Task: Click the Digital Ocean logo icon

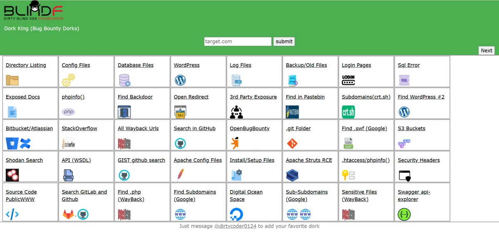Action: pos(236,214)
